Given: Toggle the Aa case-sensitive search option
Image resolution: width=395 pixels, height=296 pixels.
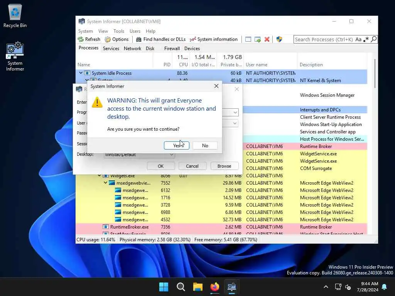Looking at the screenshot, I should coord(358,40).
